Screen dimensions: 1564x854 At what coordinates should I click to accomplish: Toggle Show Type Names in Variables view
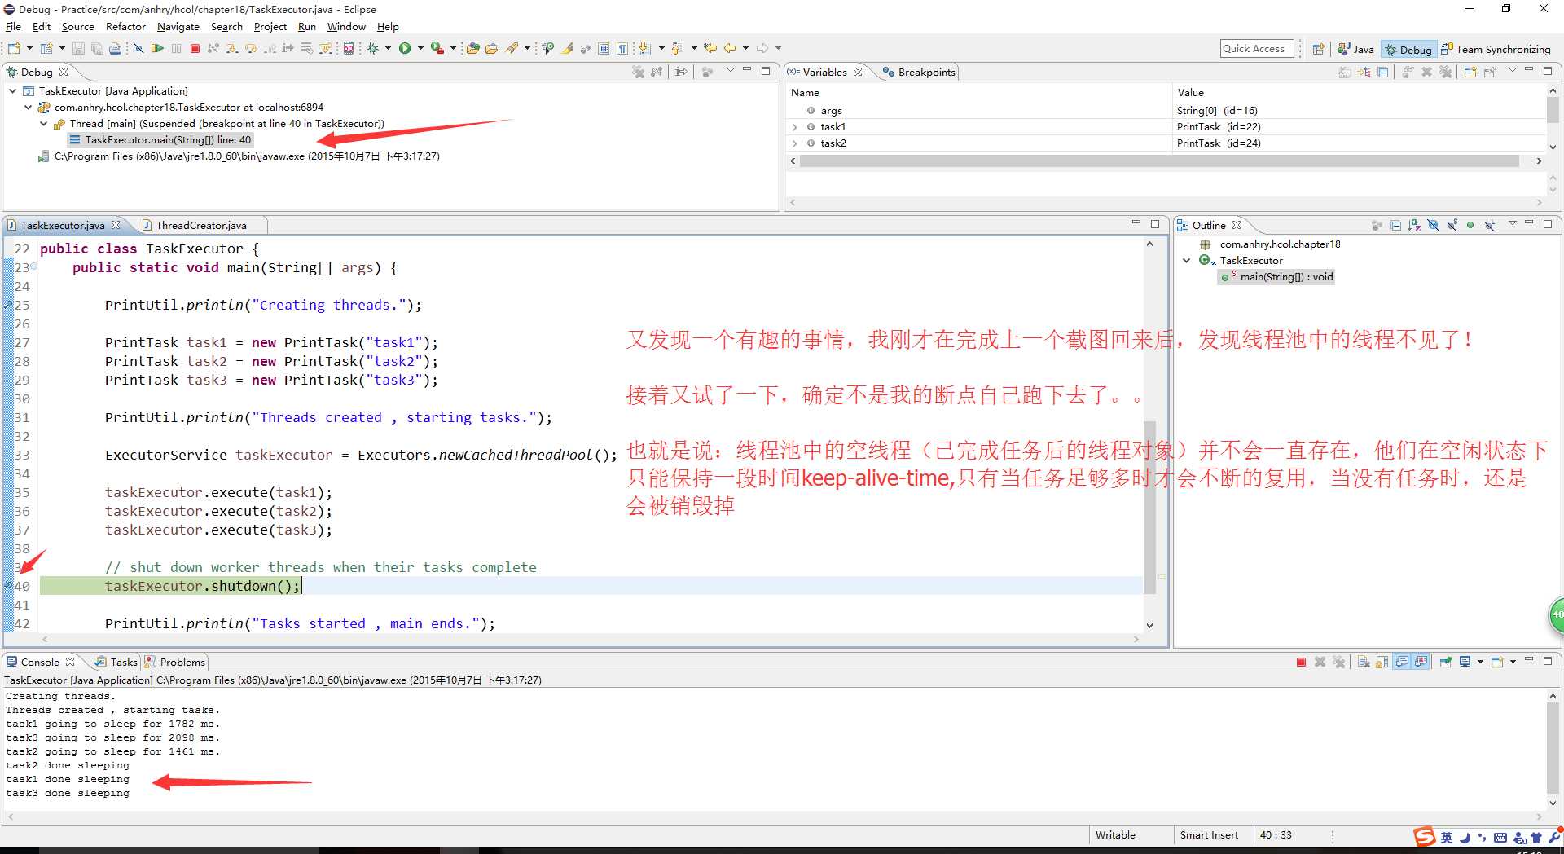click(1344, 73)
